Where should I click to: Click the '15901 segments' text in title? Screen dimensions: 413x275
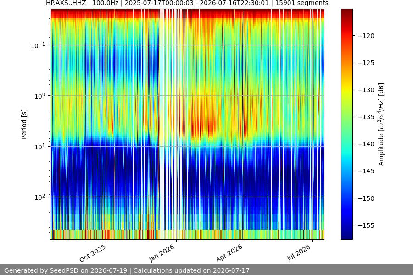pyautogui.click(x=301, y=3)
